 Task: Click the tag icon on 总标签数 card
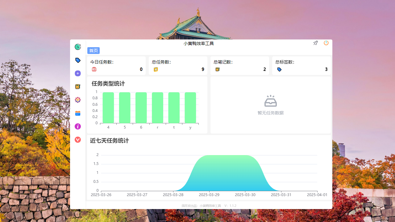279,69
